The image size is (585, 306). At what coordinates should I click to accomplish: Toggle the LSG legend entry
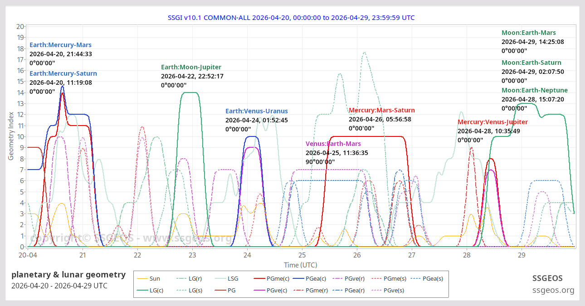coord(233,279)
